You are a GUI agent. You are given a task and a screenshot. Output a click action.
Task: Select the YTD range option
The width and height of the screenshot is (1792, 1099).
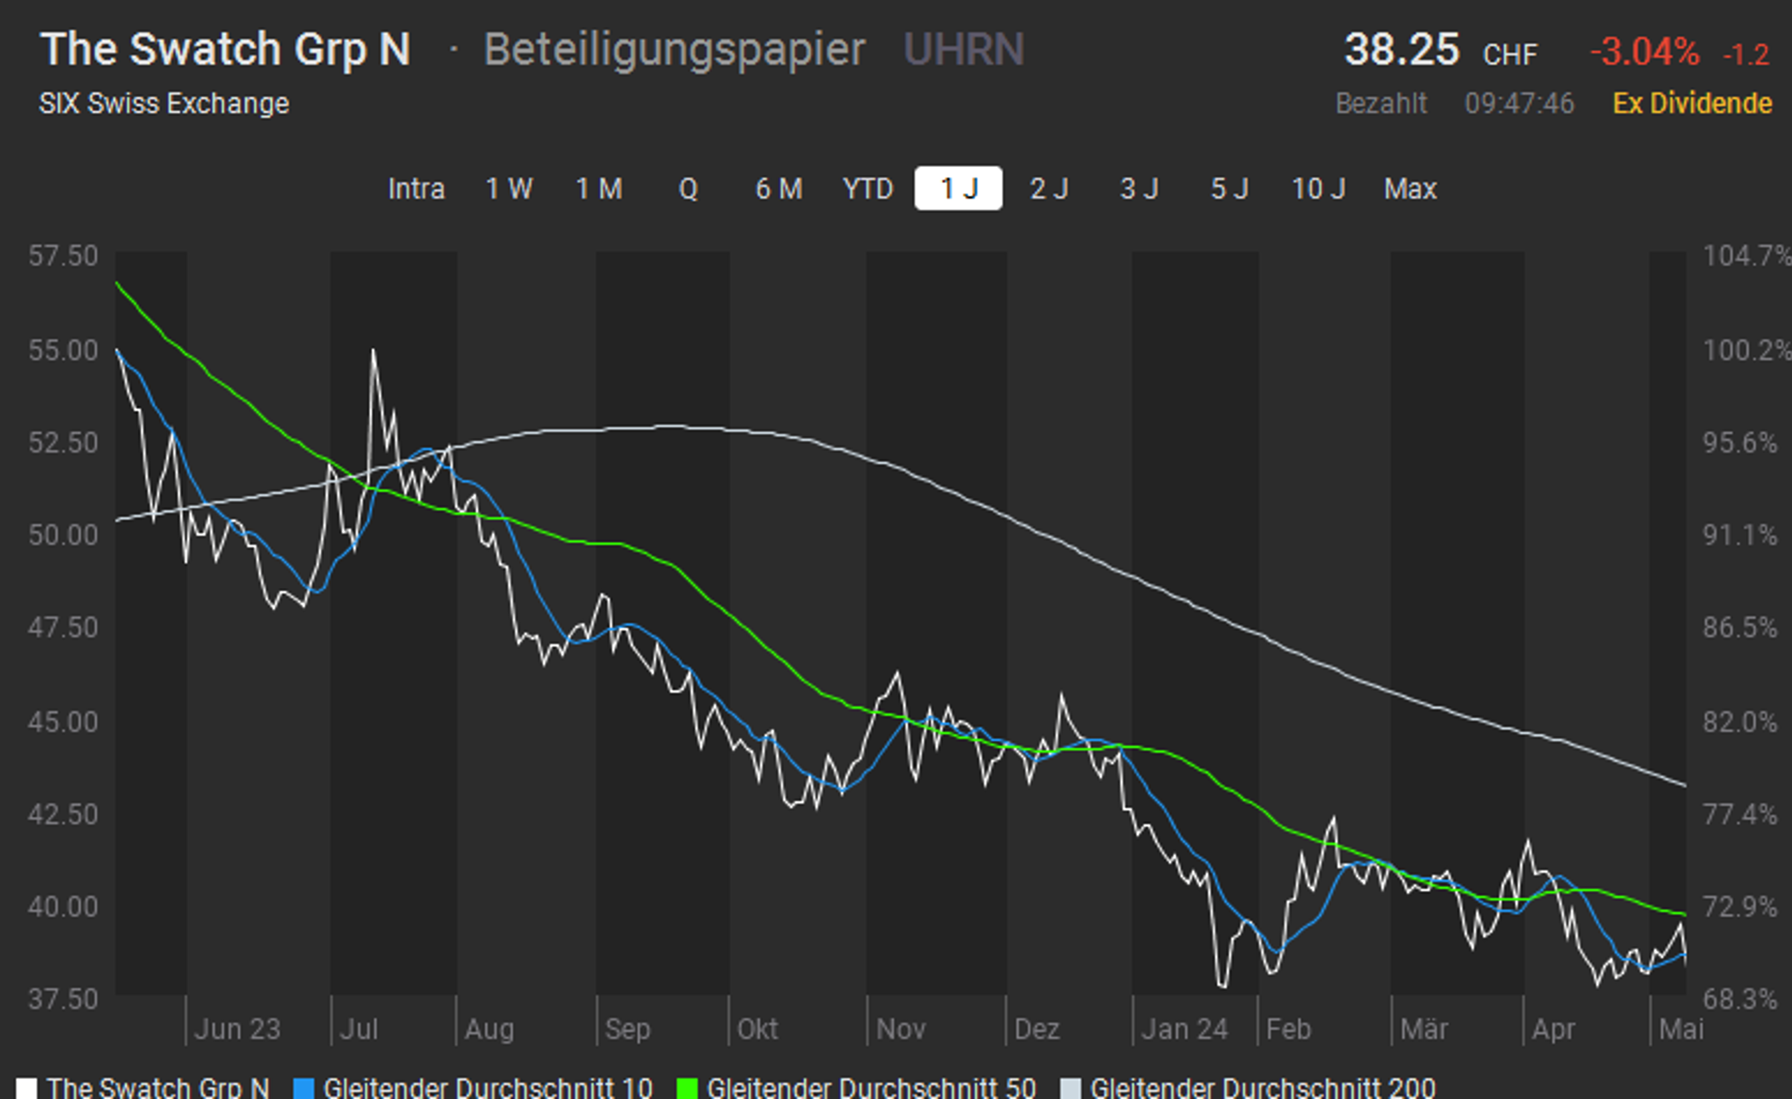click(x=868, y=189)
